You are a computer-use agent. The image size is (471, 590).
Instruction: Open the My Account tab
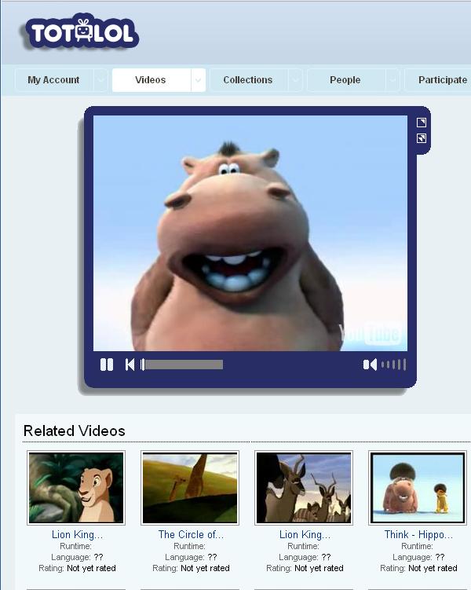click(x=53, y=80)
